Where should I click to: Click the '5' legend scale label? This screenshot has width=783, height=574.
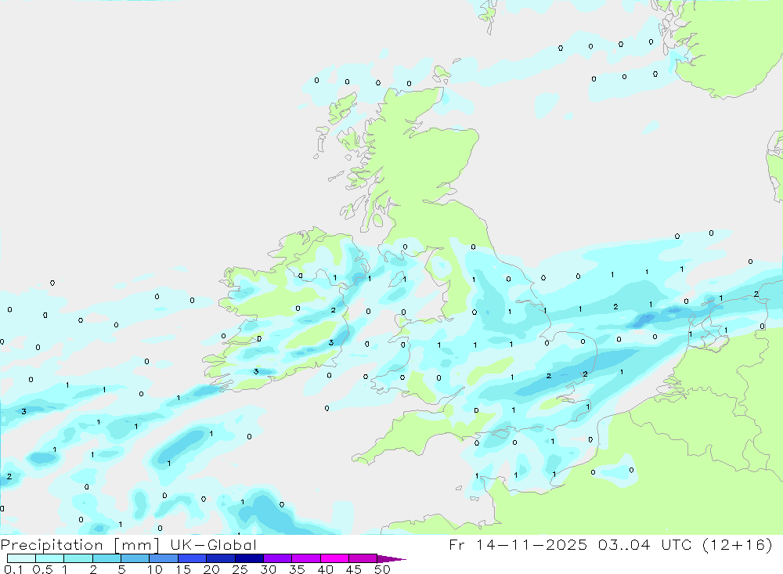[x=121, y=569]
